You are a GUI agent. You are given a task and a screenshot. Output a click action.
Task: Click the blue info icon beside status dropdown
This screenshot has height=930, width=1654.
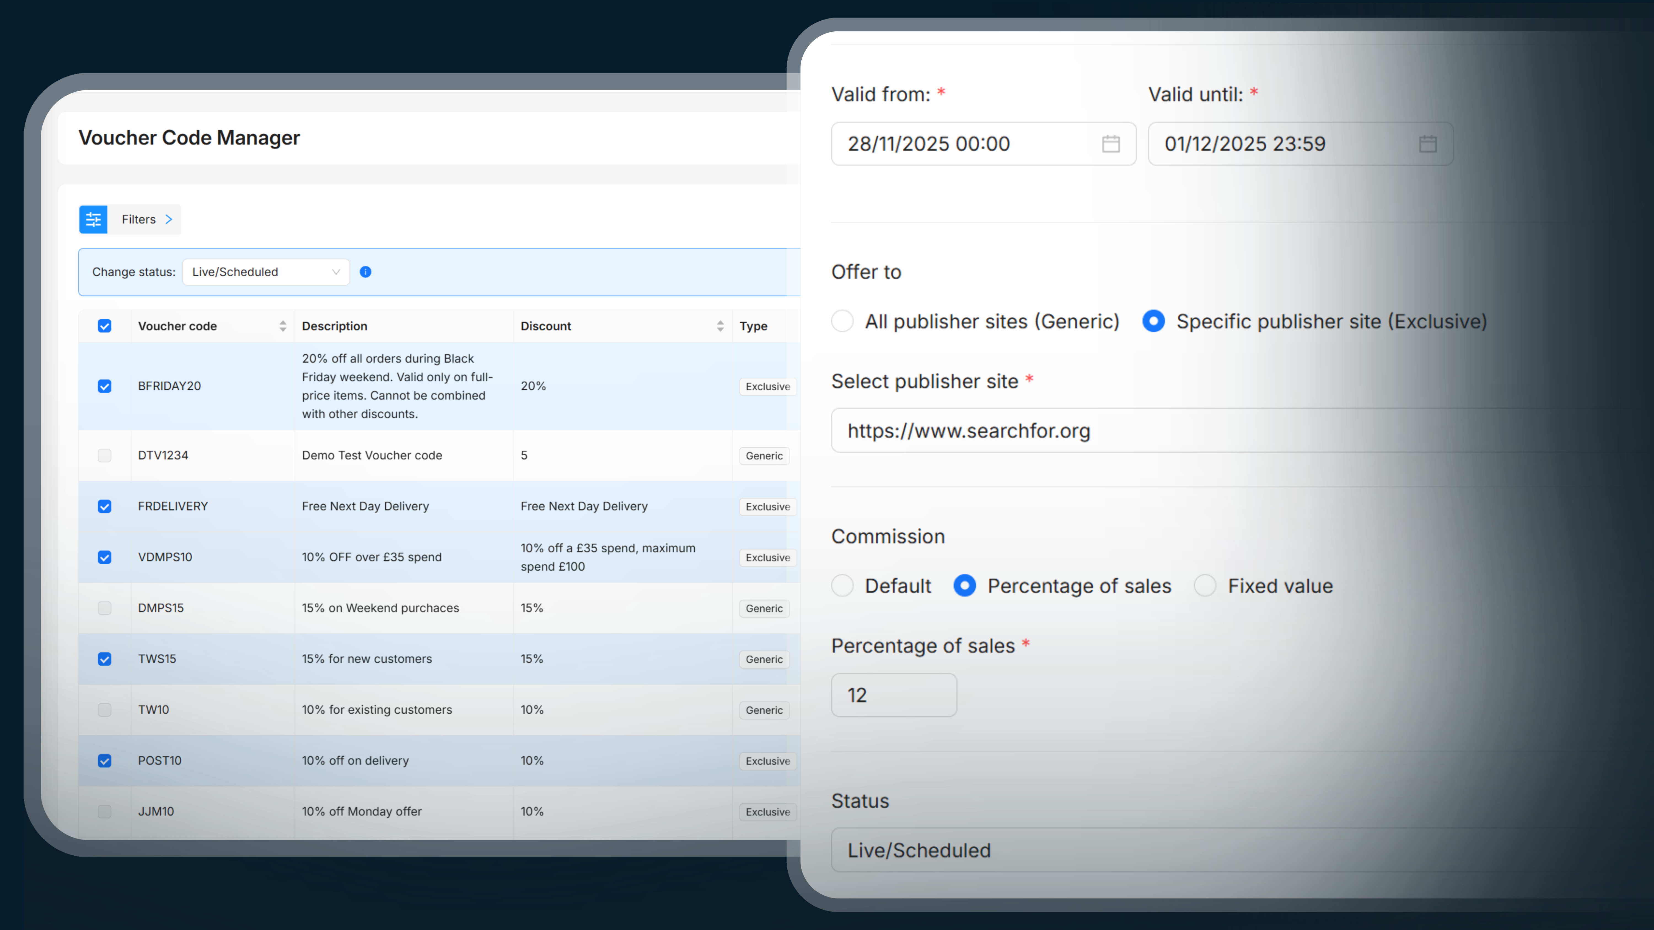pos(365,272)
